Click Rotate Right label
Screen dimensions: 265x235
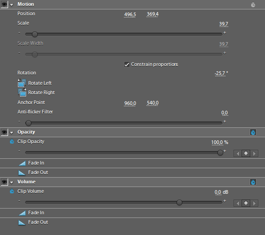tap(42, 93)
